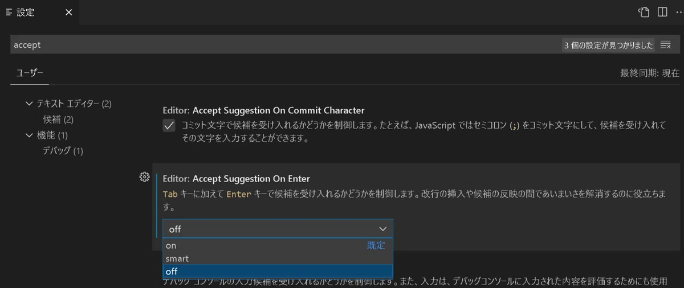Click Editor: Accept Suggestion On Commit Character heading
The width and height of the screenshot is (684, 288).
coord(263,110)
